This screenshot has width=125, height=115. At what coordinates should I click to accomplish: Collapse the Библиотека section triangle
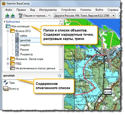(4, 22)
